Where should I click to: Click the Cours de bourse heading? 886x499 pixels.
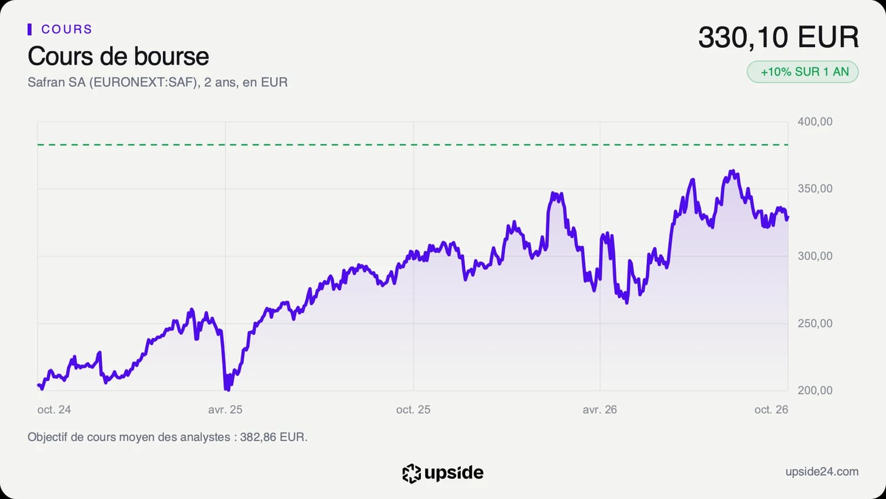(119, 56)
